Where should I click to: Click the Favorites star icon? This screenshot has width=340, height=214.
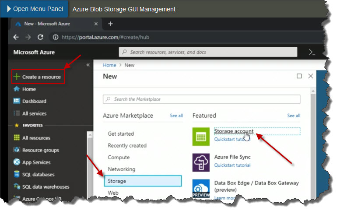point(17,125)
